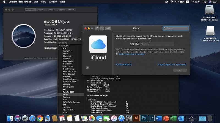Click Create Apple ID link
Image resolution: width=220 pixels, height=123 pixels.
[125, 65]
